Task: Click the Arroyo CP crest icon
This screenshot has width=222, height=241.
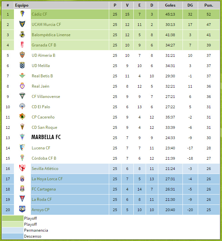Action: coord(22,209)
